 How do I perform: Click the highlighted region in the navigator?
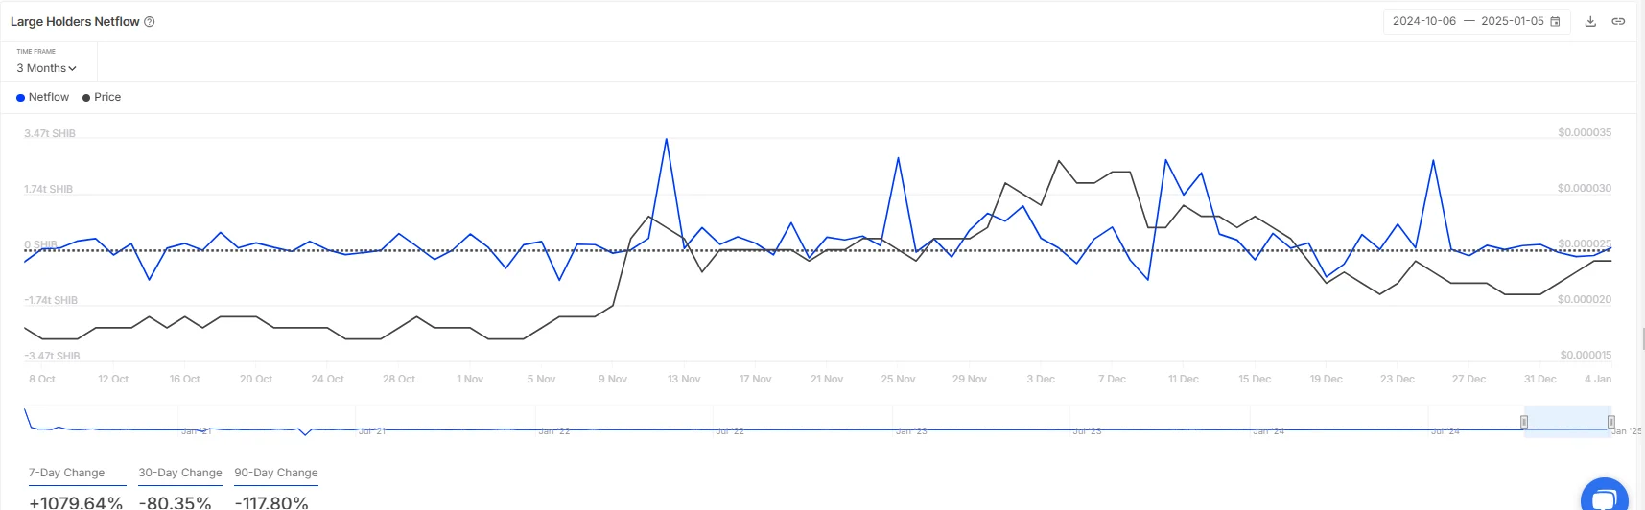click(x=1567, y=422)
